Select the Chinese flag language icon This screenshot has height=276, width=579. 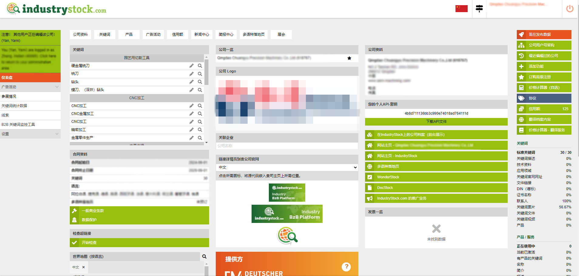point(461,9)
